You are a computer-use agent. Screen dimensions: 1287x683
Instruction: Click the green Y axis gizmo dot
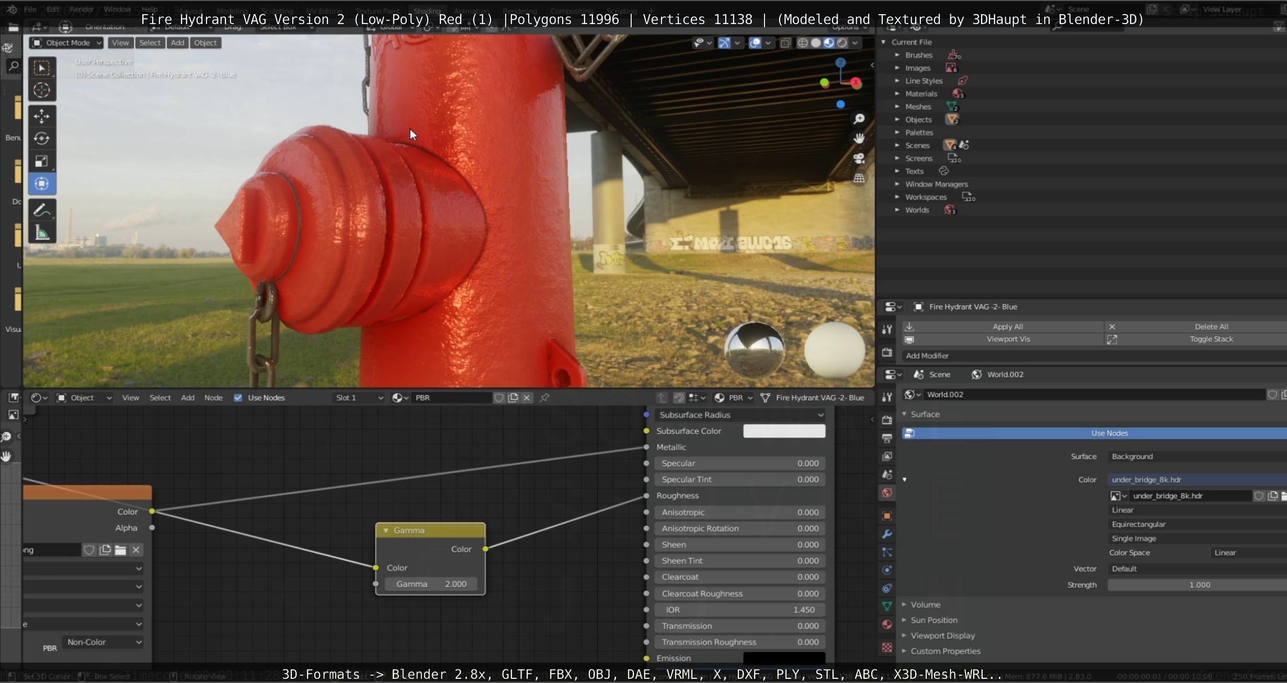tap(824, 83)
